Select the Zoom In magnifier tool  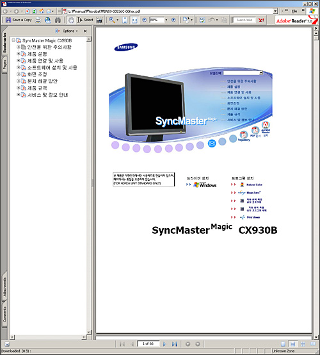click(x=112, y=20)
